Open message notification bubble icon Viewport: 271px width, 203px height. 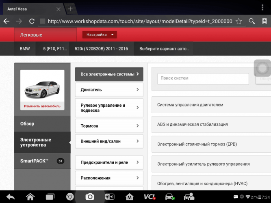(236, 197)
